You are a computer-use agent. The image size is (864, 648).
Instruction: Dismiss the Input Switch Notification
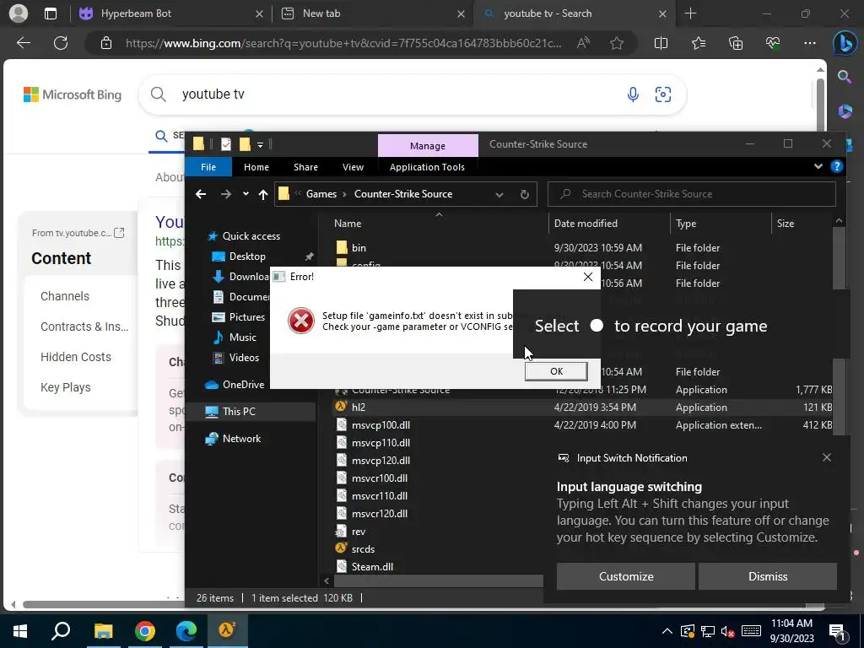tap(768, 576)
